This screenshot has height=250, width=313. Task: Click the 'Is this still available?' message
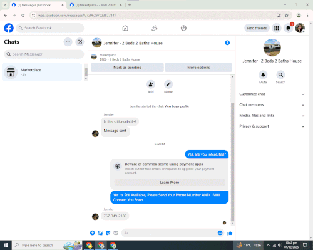click(120, 121)
